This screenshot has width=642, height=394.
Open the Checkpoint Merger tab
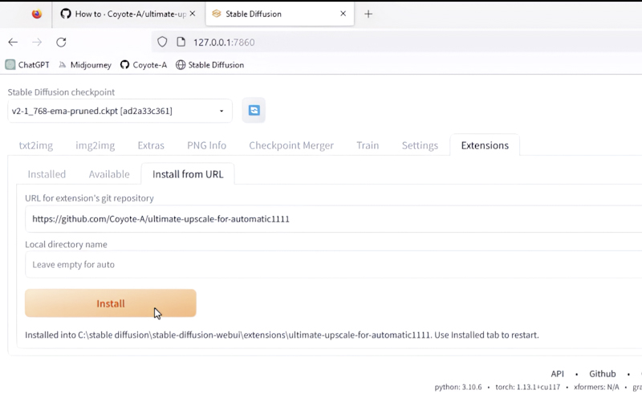coord(291,145)
